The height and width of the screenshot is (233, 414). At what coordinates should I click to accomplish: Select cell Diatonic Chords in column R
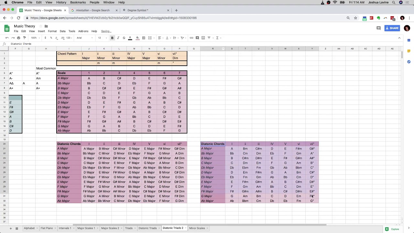coord(212,144)
